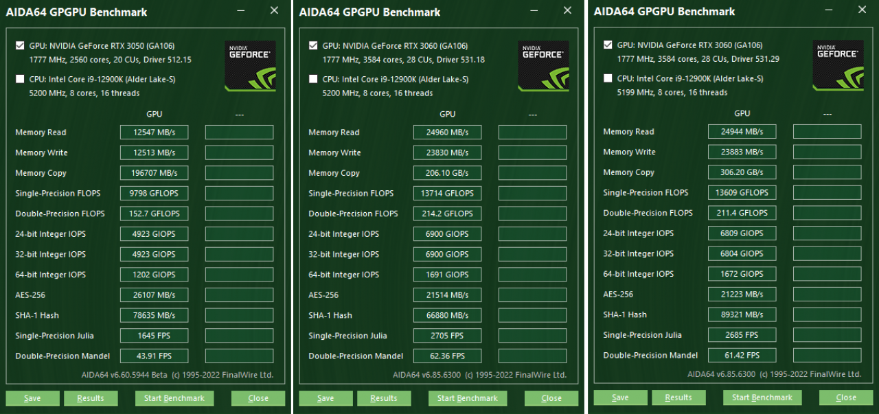Click Save in the driver 531.18 window
This screenshot has height=414, width=879.
[x=326, y=398]
